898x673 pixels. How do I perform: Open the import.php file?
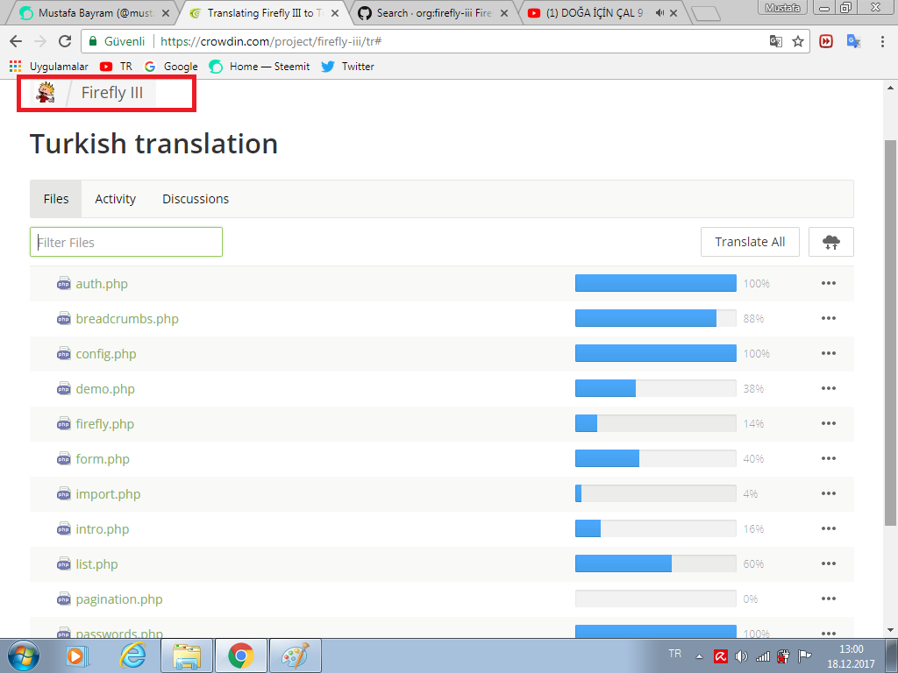108,494
